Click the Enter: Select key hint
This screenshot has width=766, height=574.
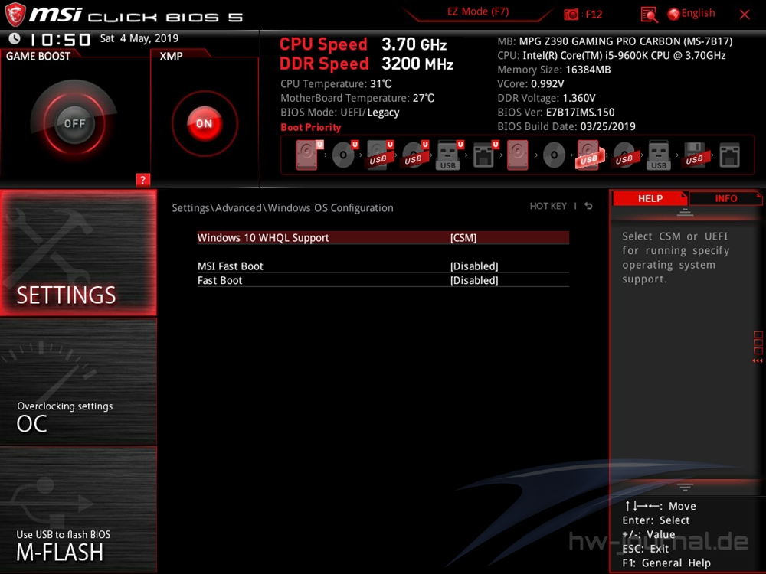pos(656,520)
